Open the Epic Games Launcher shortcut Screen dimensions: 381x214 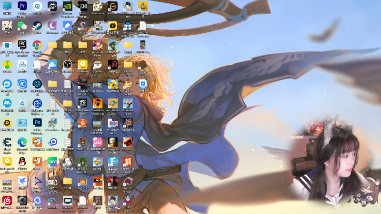tap(22, 45)
